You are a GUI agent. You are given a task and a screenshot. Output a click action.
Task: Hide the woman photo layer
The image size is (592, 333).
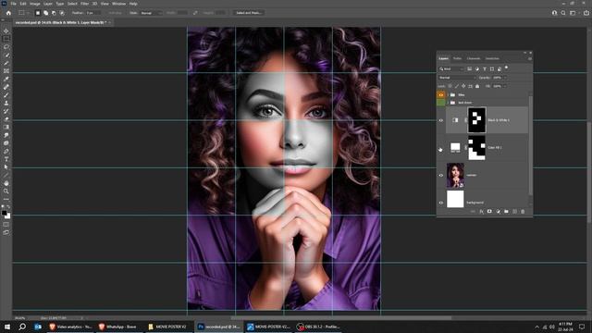440,175
